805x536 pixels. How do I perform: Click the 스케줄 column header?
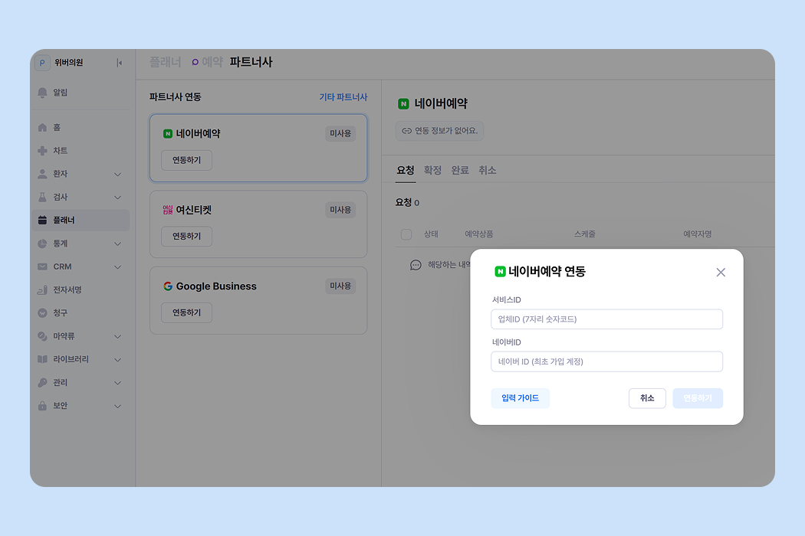(585, 234)
